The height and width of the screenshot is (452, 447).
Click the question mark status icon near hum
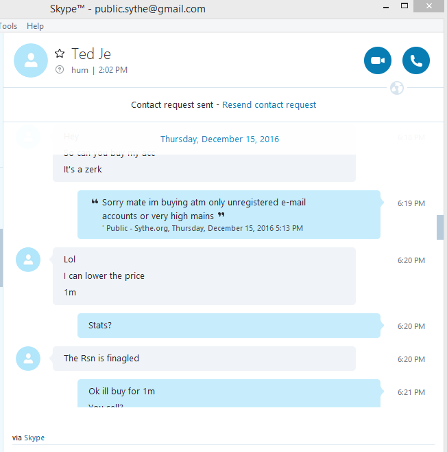tap(60, 69)
